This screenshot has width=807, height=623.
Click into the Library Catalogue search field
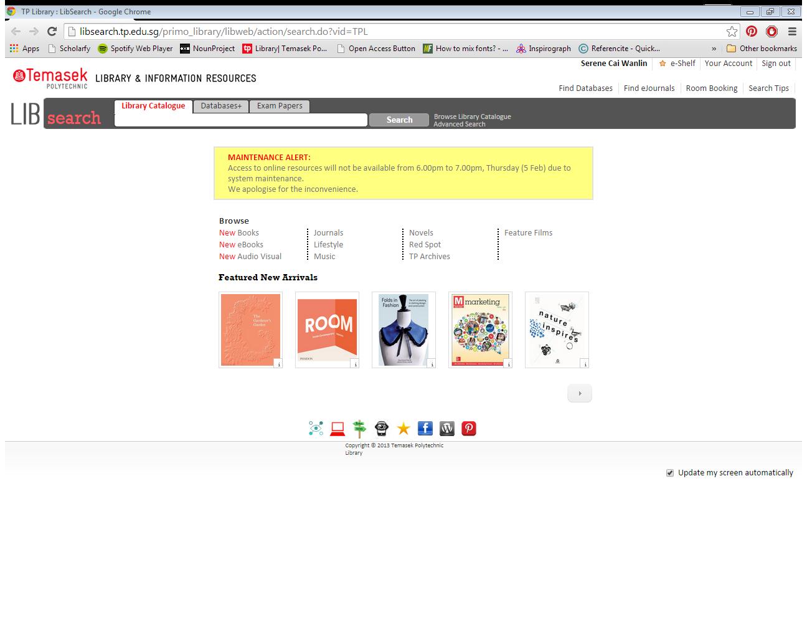point(241,120)
